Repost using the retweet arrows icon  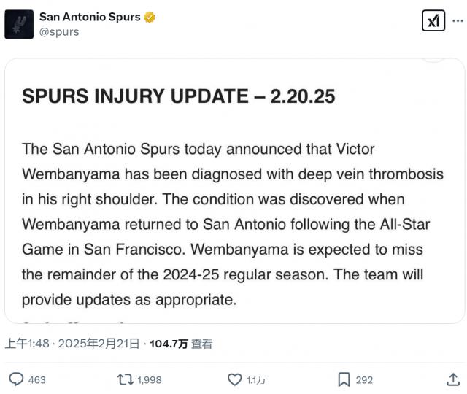(126, 379)
